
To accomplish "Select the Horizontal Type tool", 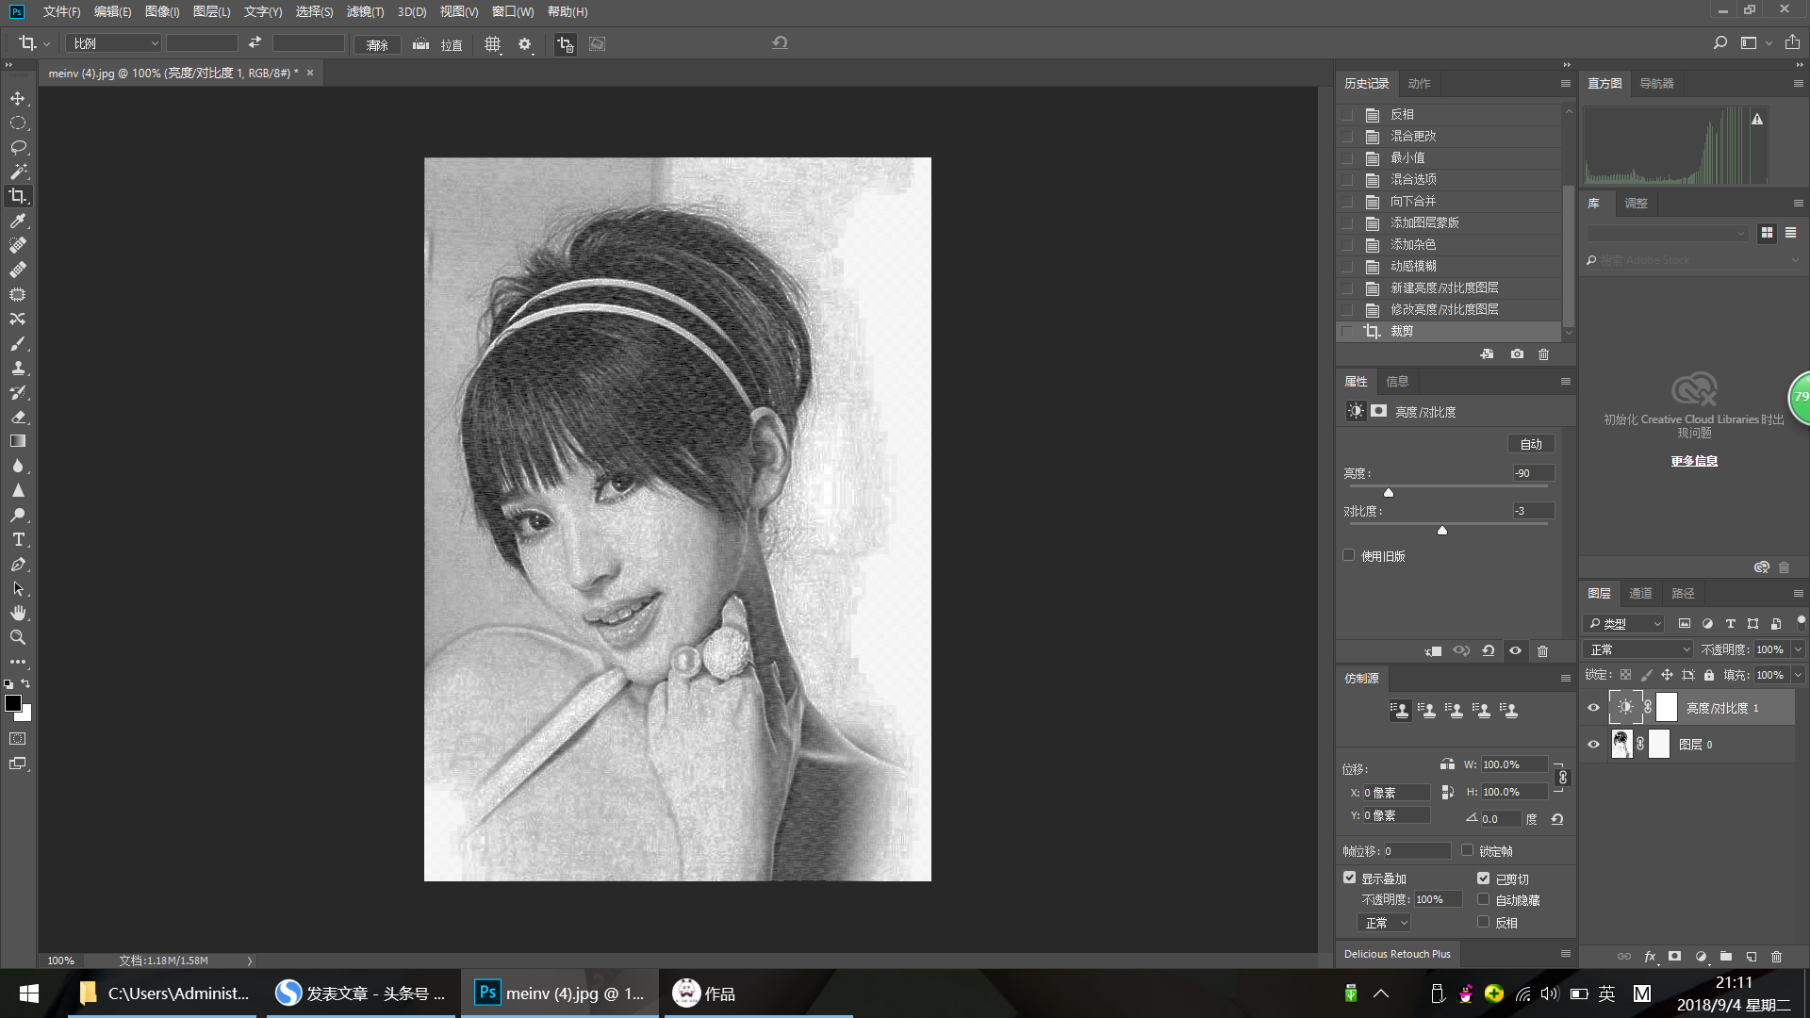I will [18, 539].
